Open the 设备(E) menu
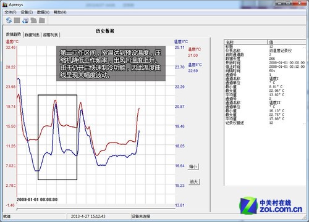The width and height of the screenshot is (309, 222). click(27, 12)
